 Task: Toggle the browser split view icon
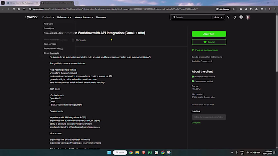[x=24, y=9]
